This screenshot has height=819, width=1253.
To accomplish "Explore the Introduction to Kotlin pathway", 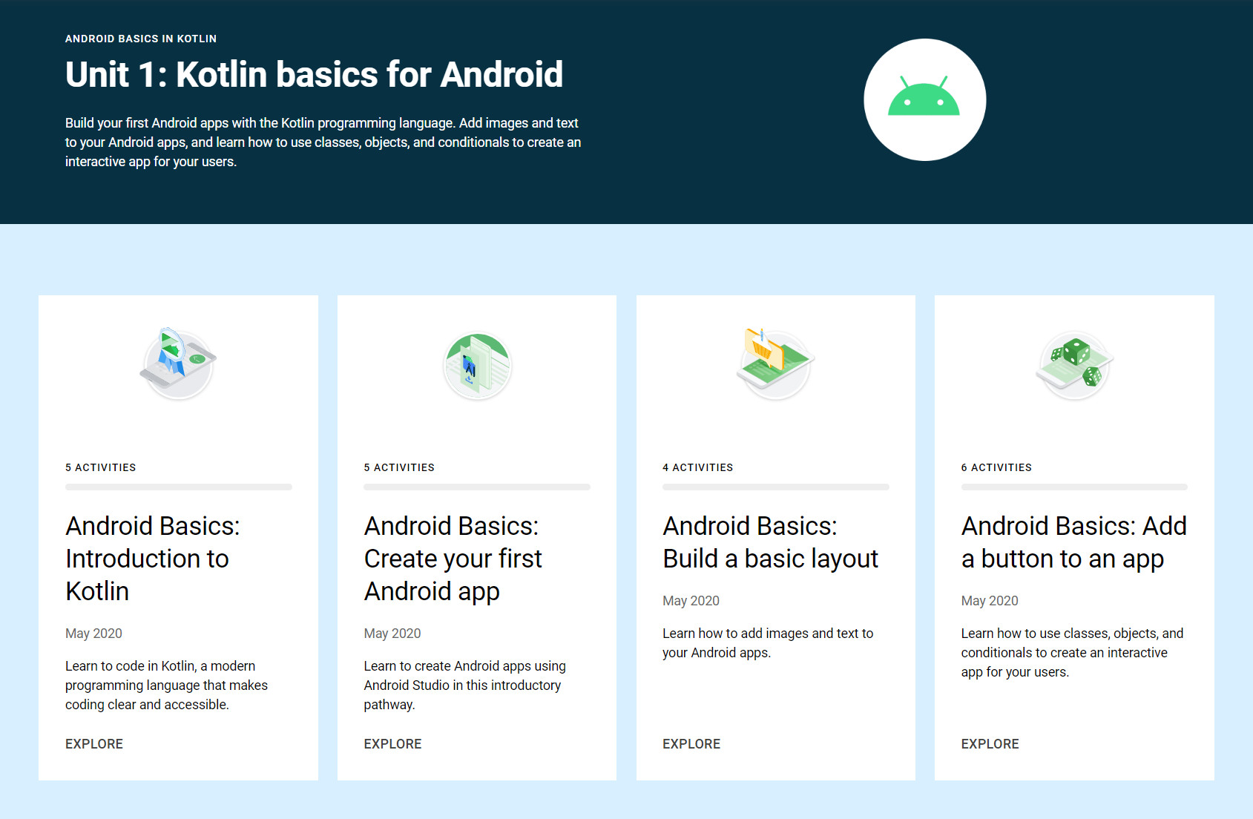I will pos(94,744).
